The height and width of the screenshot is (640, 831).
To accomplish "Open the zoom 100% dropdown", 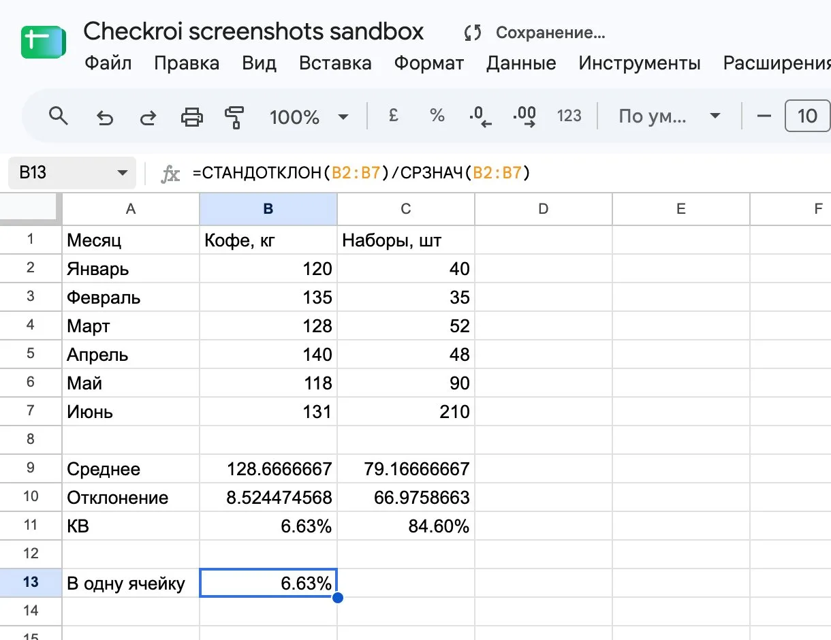I will (x=309, y=116).
